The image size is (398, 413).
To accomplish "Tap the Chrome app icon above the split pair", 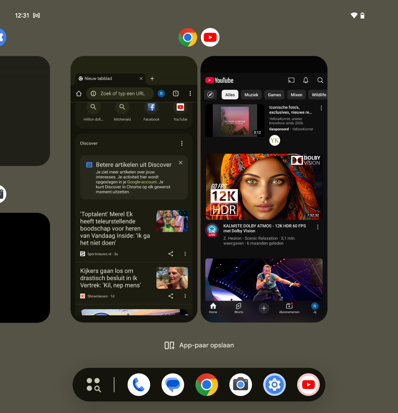I will pos(188,37).
